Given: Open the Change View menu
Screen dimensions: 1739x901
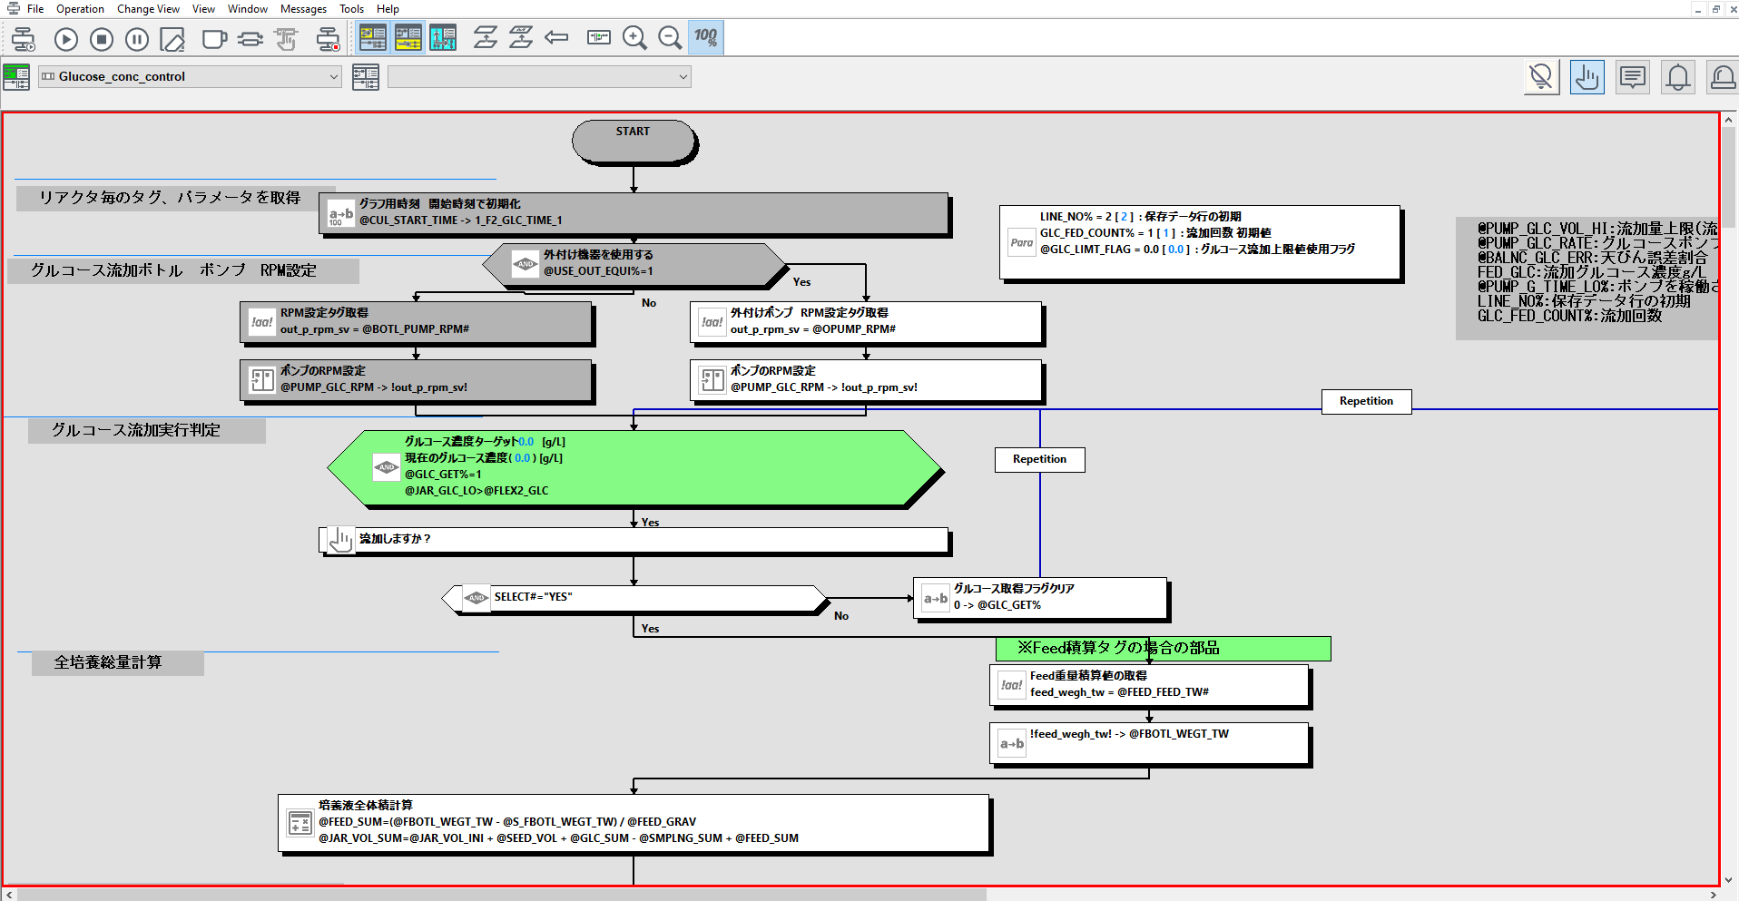Looking at the screenshot, I should pyautogui.click(x=148, y=9).
